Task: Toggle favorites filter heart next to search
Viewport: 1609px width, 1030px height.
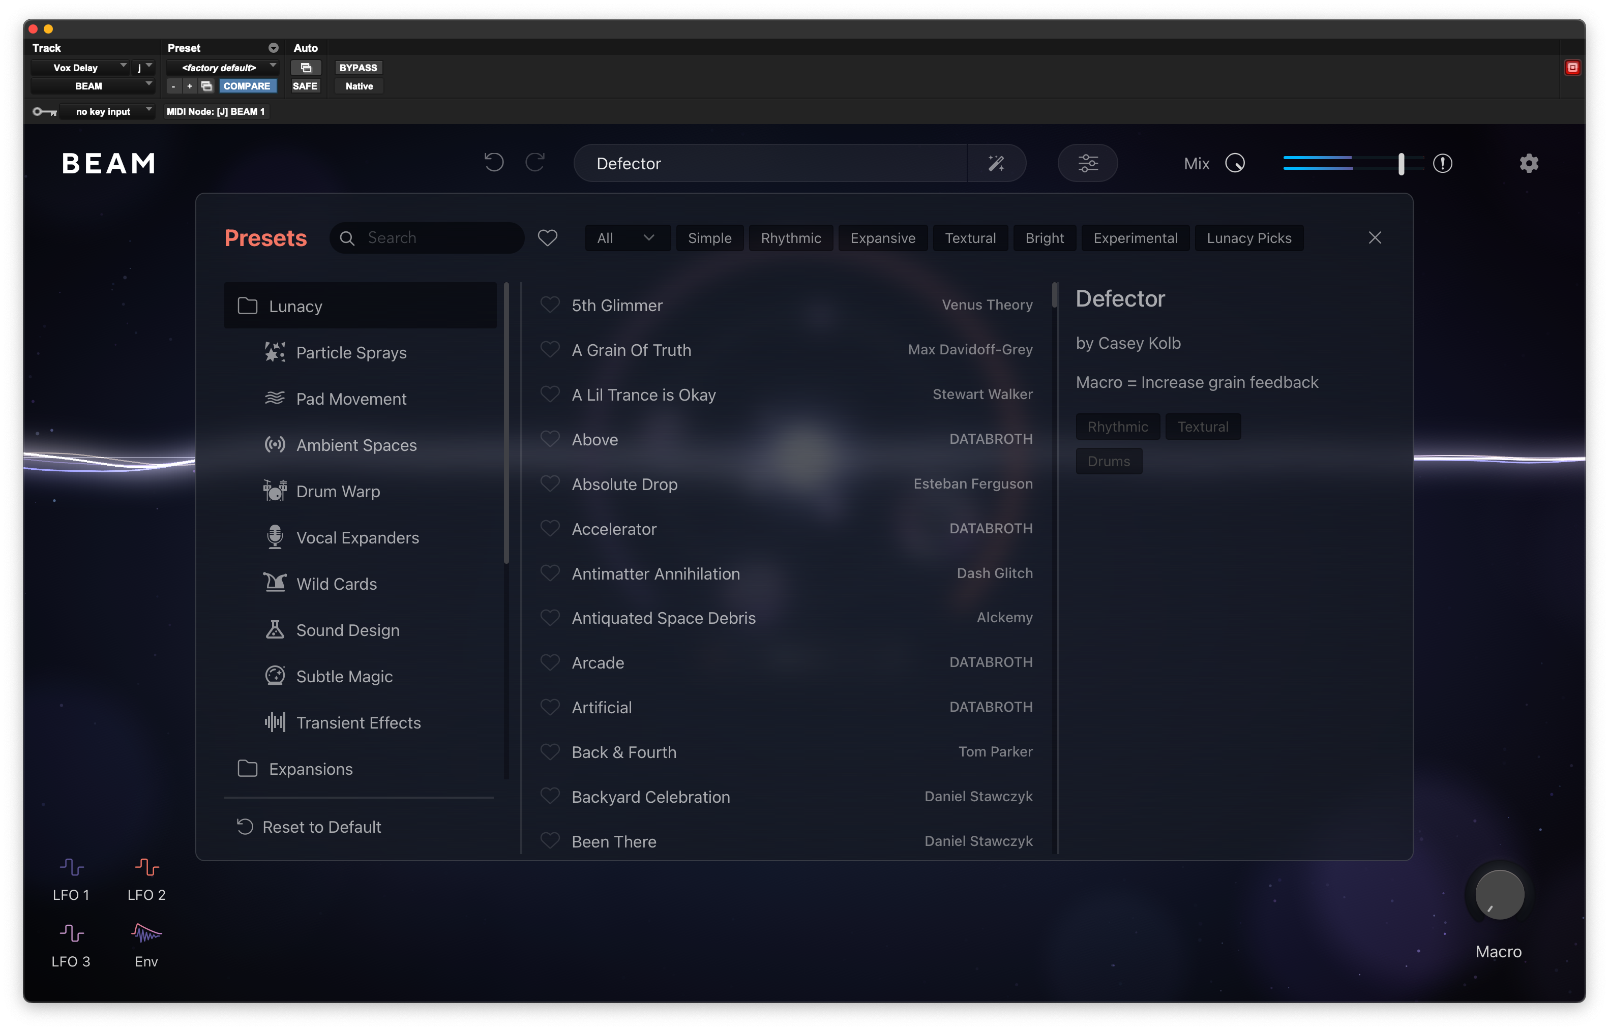Action: pyautogui.click(x=547, y=238)
